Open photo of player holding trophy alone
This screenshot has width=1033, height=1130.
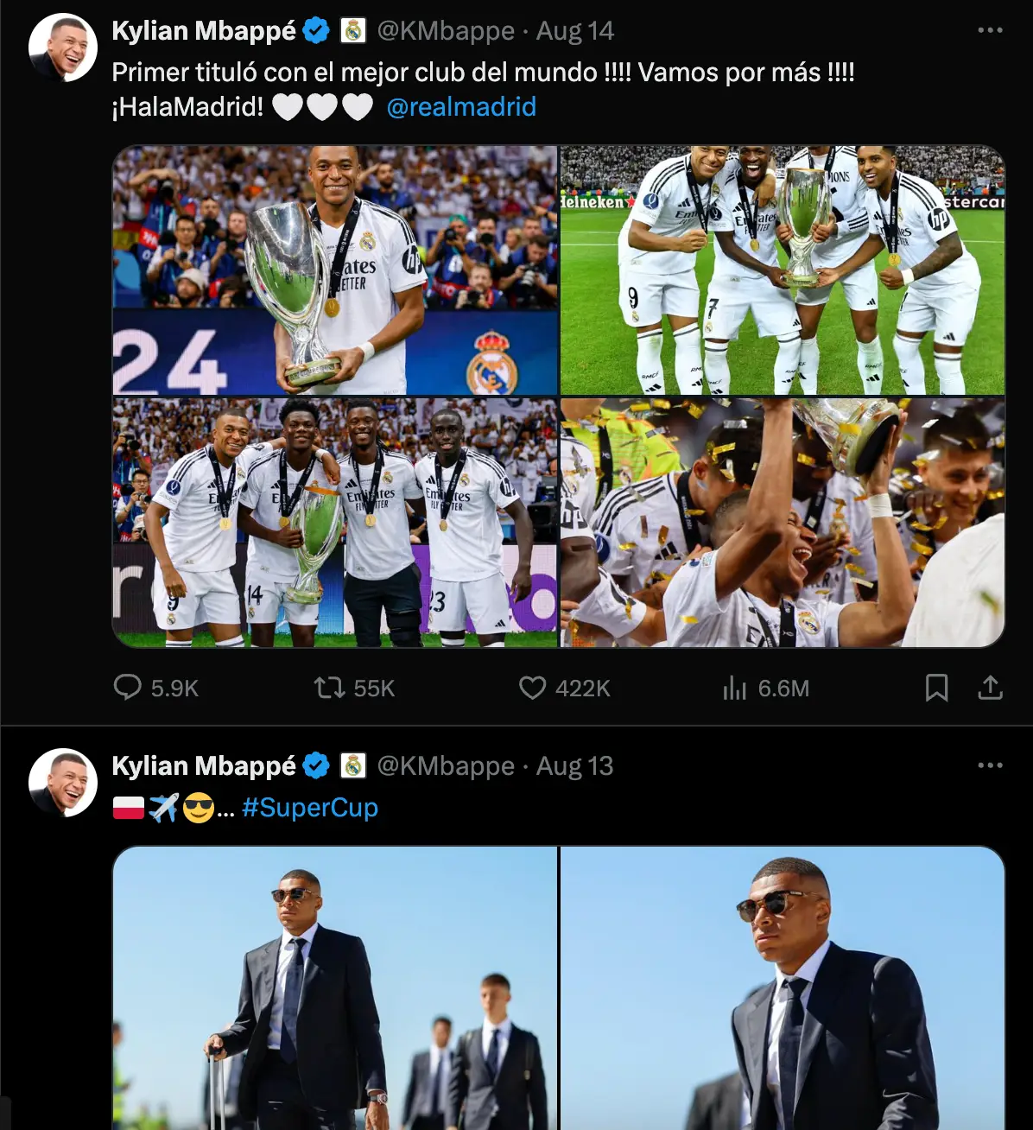coord(335,270)
